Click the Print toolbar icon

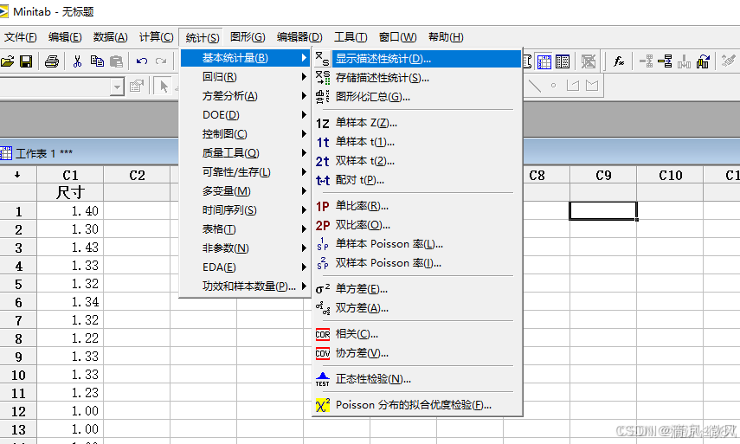point(51,61)
